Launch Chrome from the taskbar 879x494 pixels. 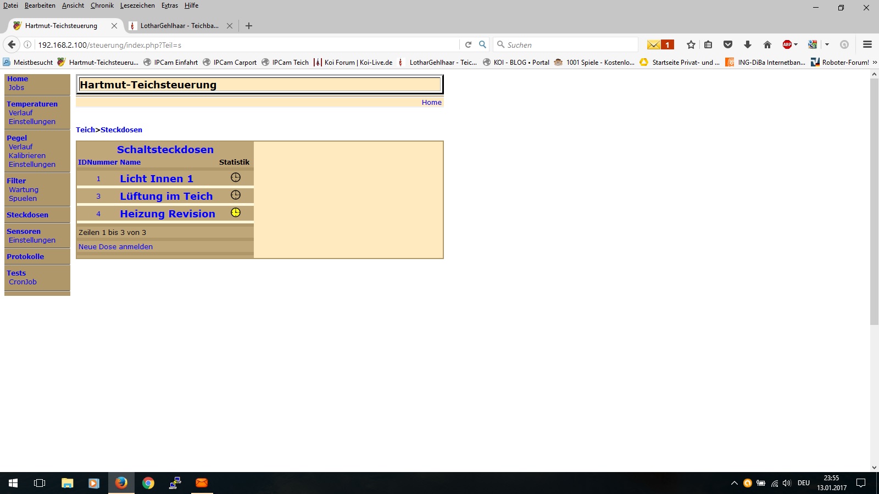[148, 483]
